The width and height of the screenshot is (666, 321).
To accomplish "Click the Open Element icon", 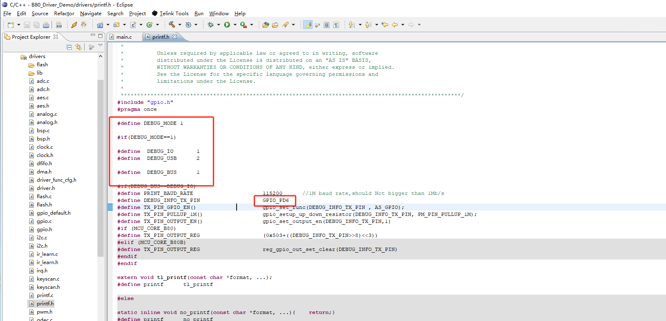I will [265, 25].
